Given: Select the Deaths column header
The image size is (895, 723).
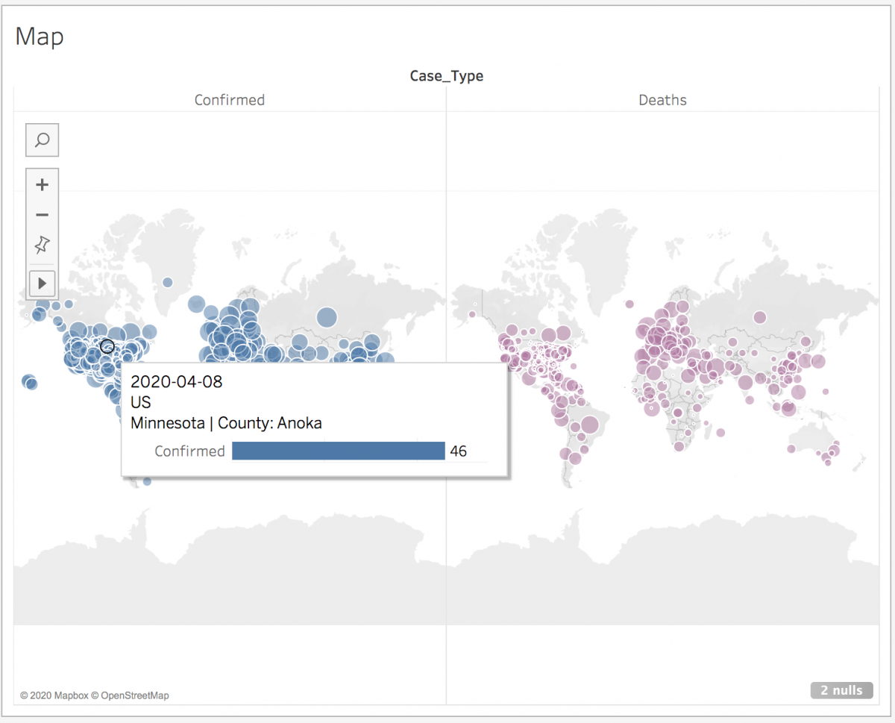Looking at the screenshot, I should click(662, 100).
